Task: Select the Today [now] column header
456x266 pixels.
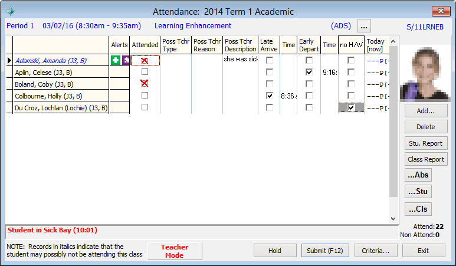Action: point(377,45)
